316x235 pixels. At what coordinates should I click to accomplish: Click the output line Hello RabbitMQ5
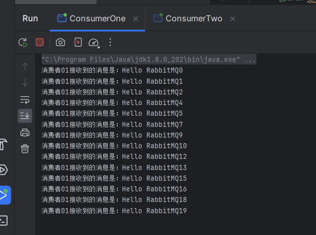tap(112, 113)
